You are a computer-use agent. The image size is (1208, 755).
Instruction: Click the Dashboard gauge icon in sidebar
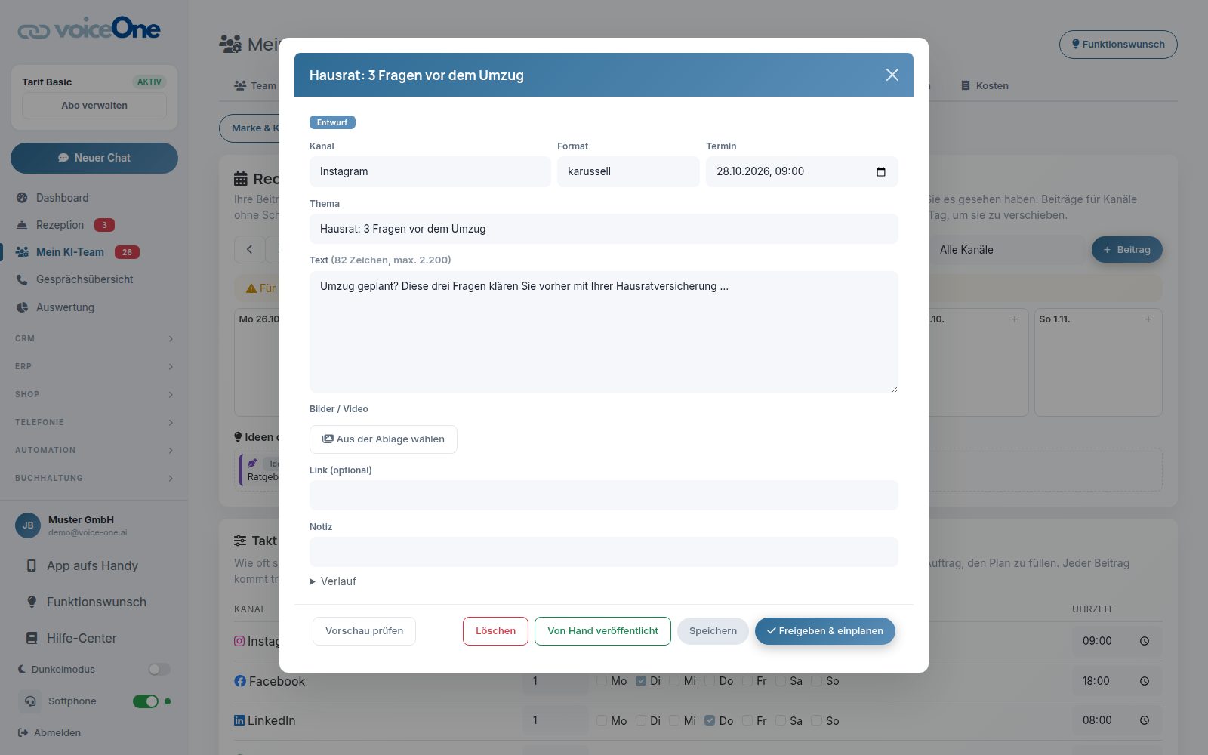(22, 198)
